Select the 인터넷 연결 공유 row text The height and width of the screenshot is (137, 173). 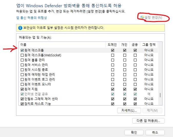36,94
